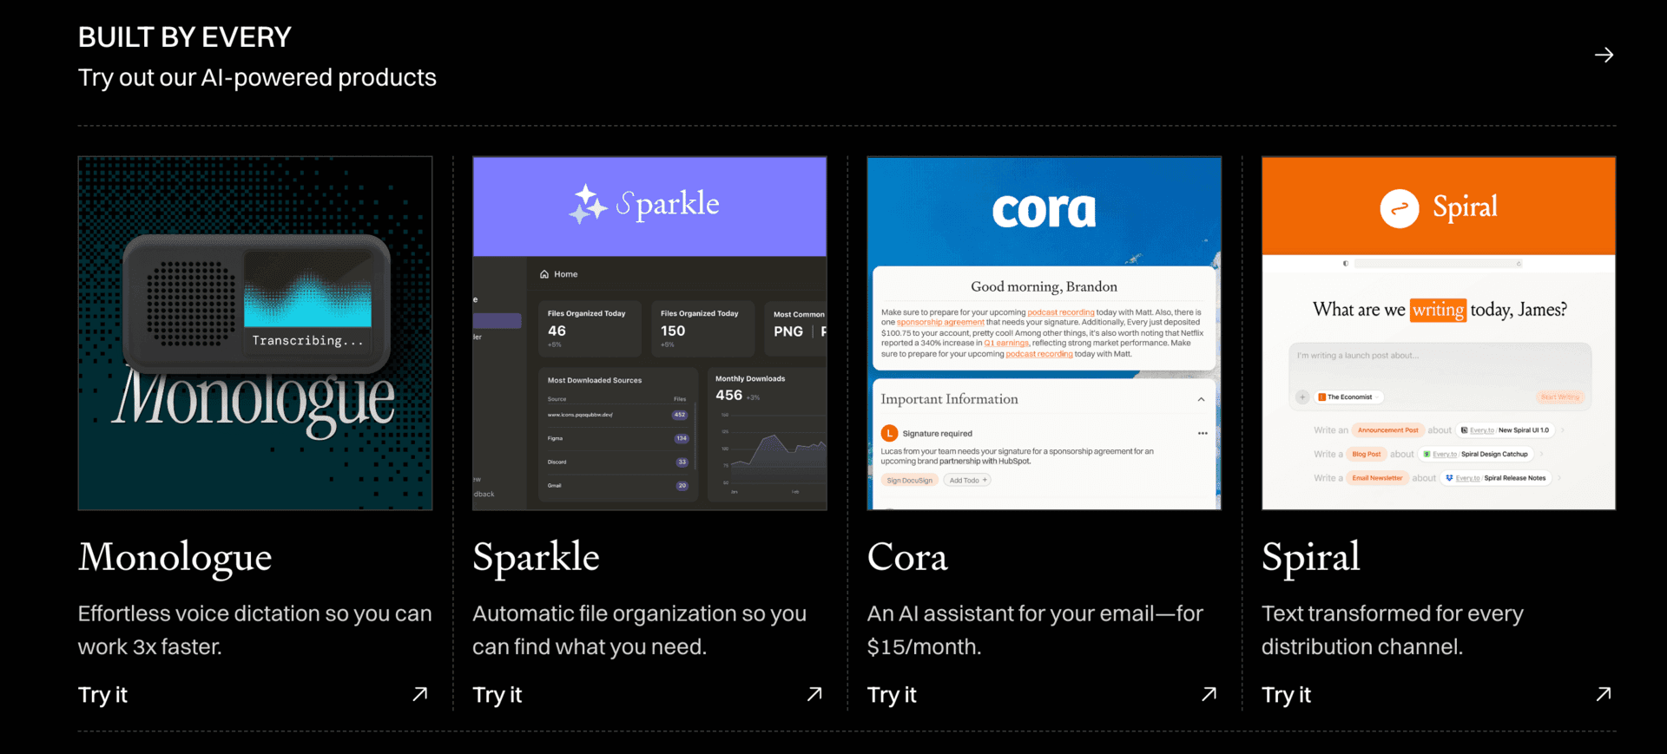Open the Sparkle product thumbnail
Screen dimensions: 1667x754
[649, 333]
